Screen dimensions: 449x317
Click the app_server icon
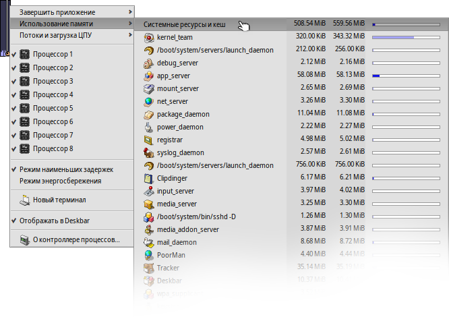point(148,76)
